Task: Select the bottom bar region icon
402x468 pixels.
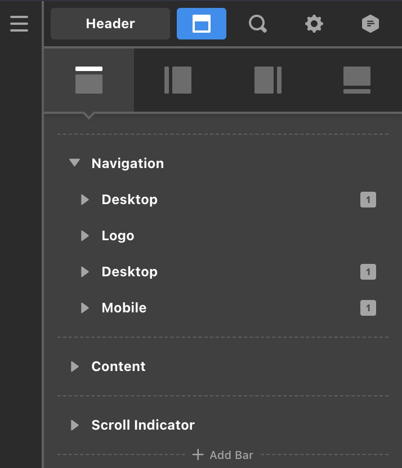Action: coord(357,80)
